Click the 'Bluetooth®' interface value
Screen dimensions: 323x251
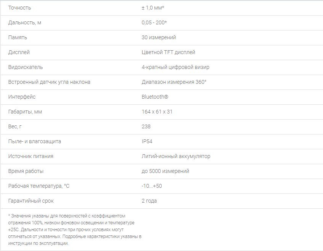point(155,97)
